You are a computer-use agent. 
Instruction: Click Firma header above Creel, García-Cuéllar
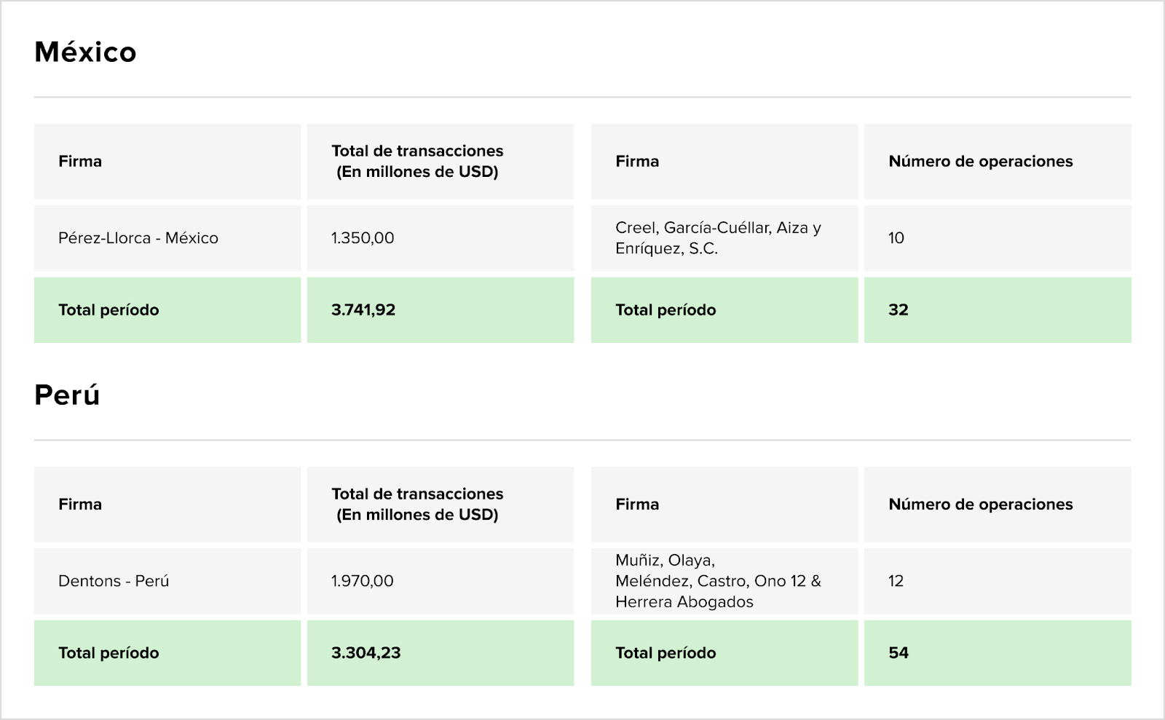pos(724,162)
